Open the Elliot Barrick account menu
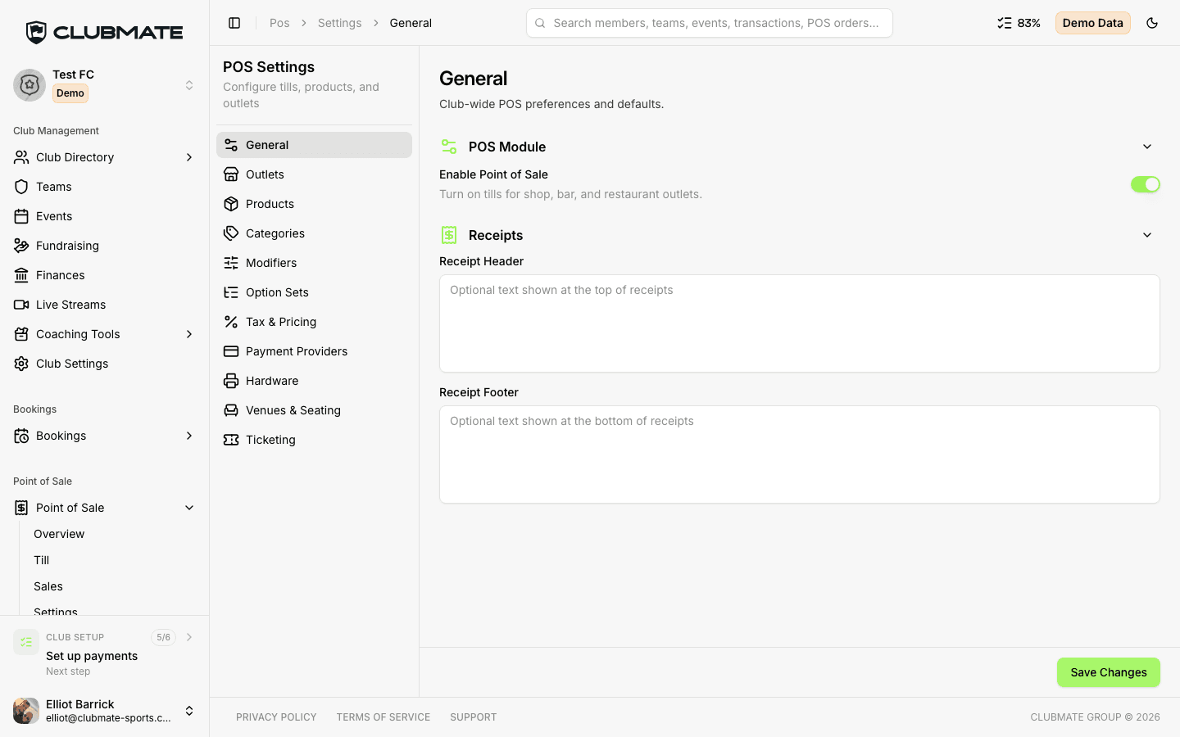The height and width of the screenshot is (737, 1180). (105, 711)
